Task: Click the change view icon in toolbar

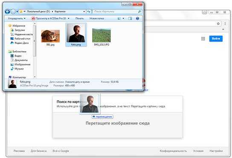Action: click(x=119, y=18)
